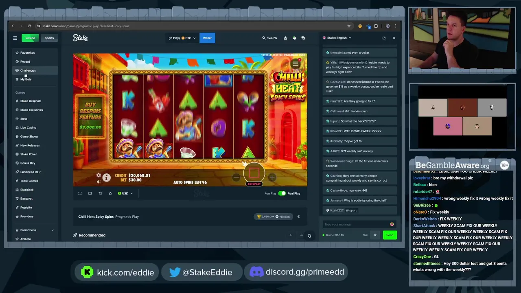The image size is (521, 293).
Task: Click the Baccarat sidebar icon
Action: point(17,199)
